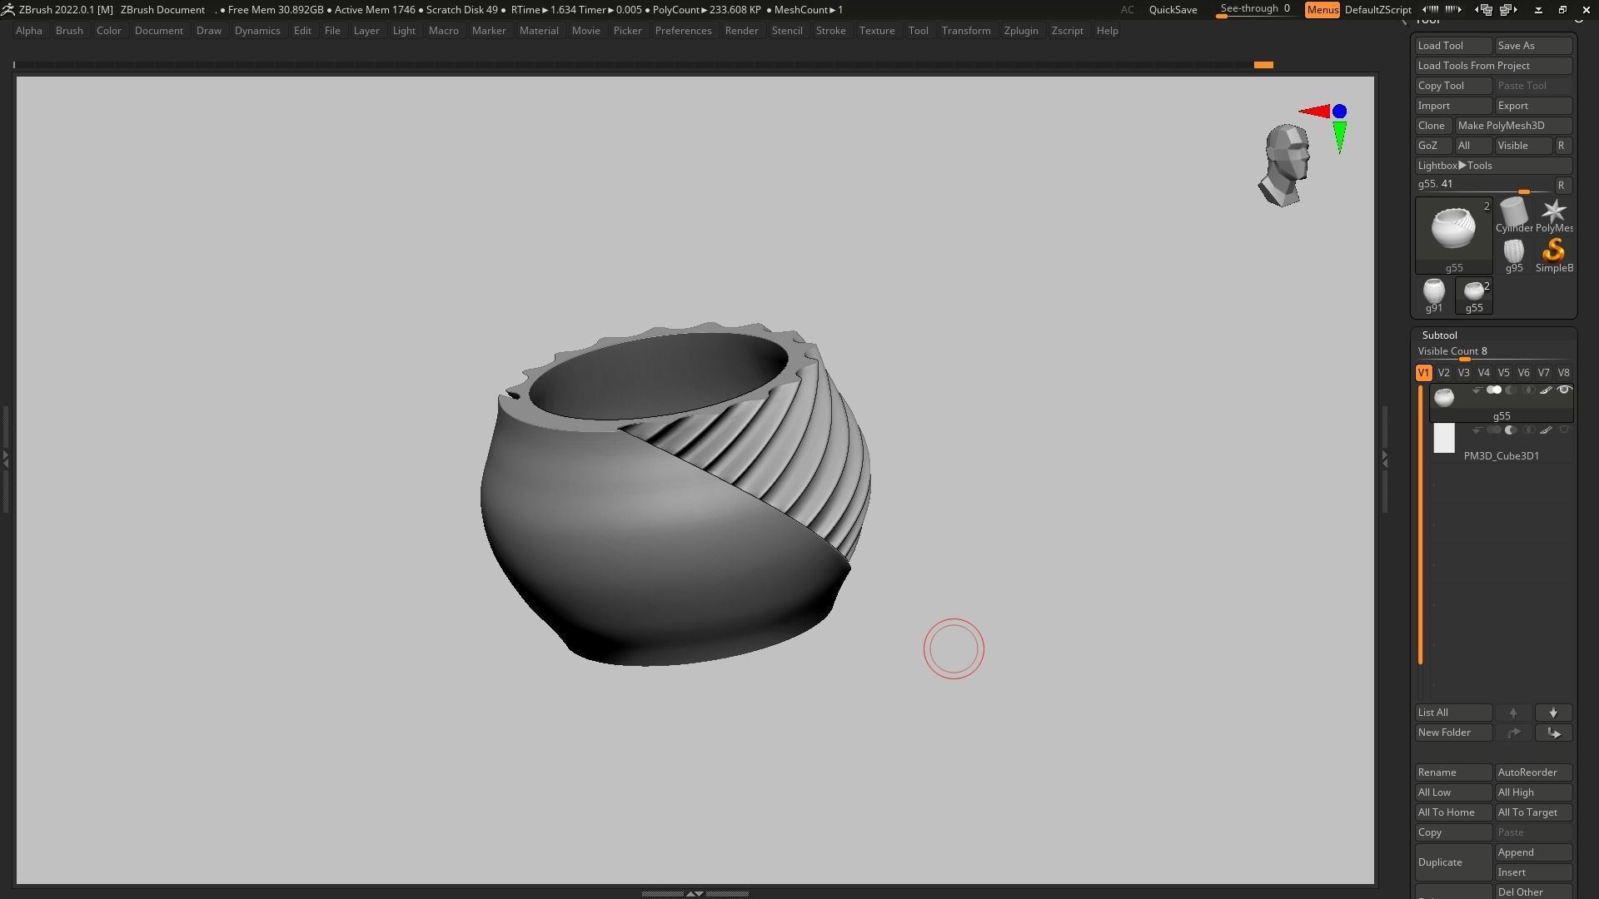The width and height of the screenshot is (1599, 899).
Task: Open the Material menu
Action: 539,31
